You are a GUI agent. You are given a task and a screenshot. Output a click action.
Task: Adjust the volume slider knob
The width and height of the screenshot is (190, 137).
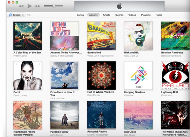[54, 6]
